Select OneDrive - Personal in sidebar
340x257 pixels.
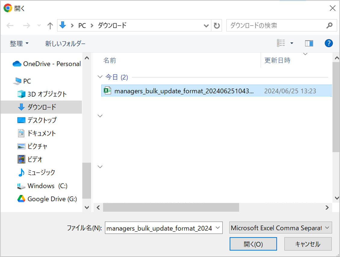52,64
